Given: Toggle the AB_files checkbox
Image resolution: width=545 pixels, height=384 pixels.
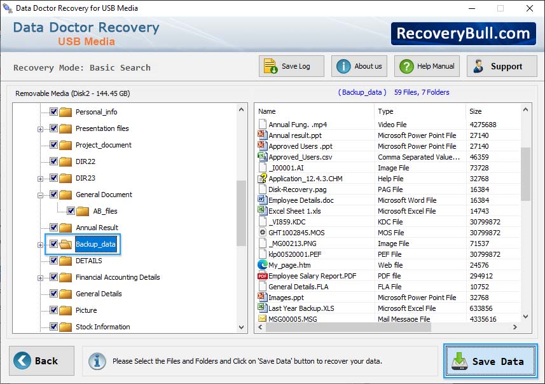Looking at the screenshot, I should [71, 210].
